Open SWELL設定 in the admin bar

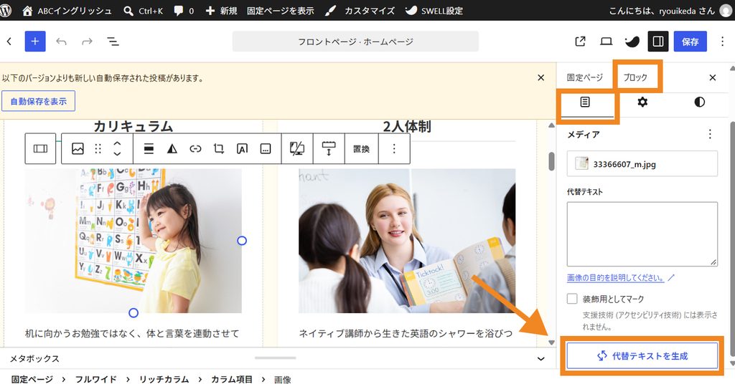[434, 10]
